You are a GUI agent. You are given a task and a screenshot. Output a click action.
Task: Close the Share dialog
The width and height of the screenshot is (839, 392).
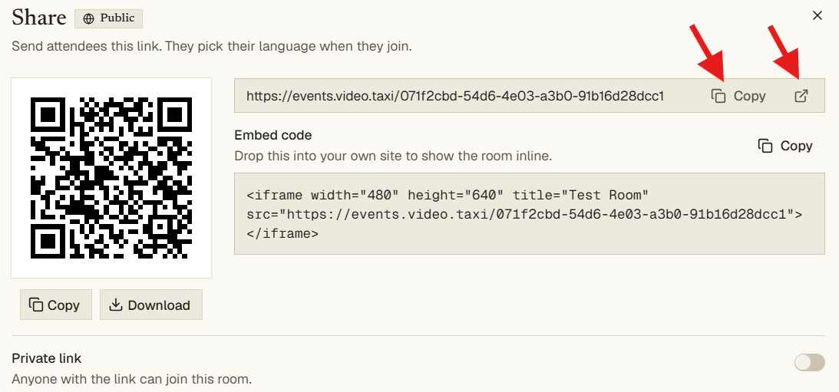(817, 15)
